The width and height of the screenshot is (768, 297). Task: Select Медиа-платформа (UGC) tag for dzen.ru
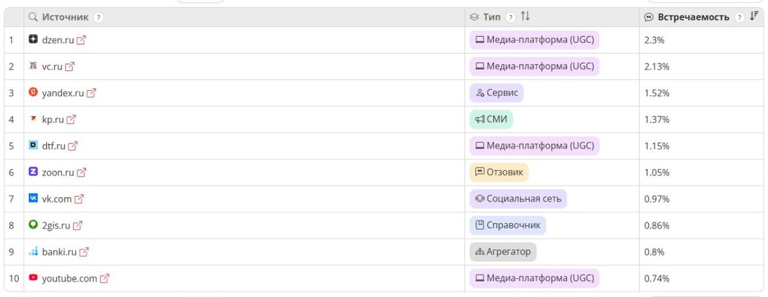tap(534, 40)
